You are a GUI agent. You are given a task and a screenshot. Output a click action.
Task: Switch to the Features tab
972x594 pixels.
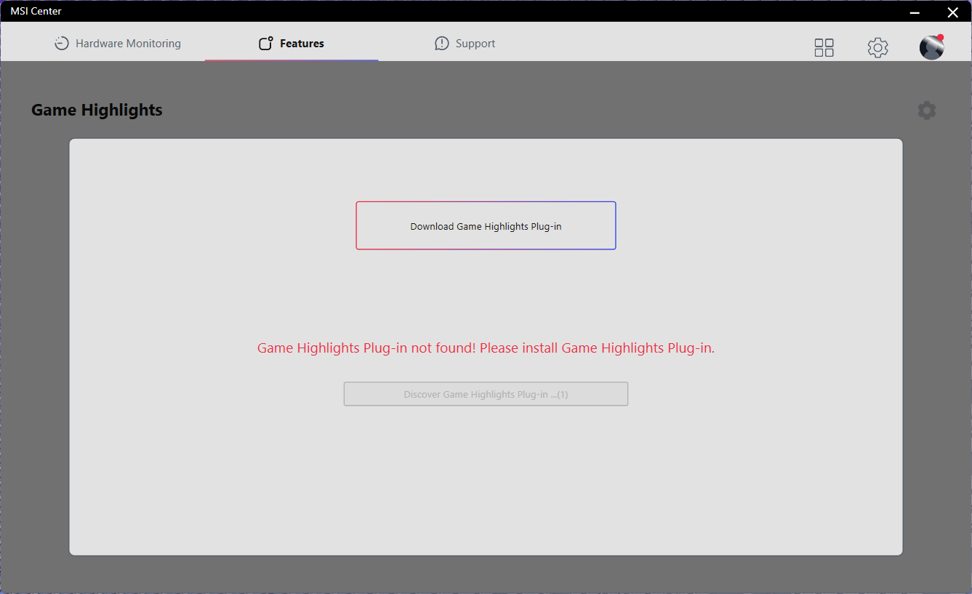pyautogui.click(x=292, y=44)
